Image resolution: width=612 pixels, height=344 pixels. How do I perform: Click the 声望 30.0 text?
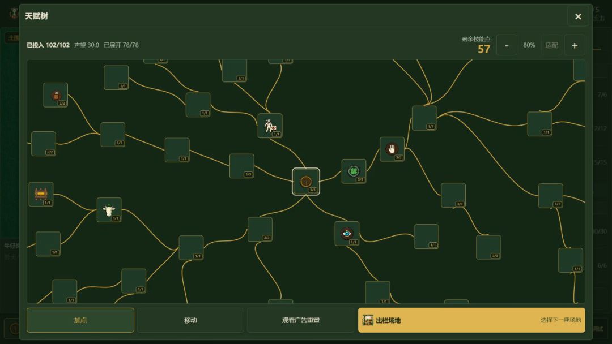tap(87, 45)
